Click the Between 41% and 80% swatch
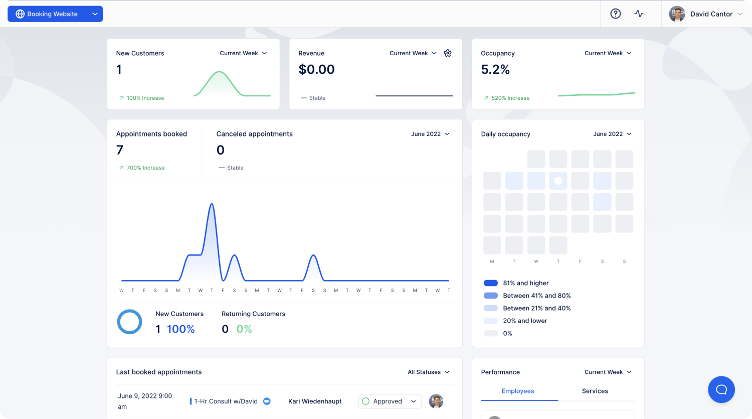 pos(491,296)
